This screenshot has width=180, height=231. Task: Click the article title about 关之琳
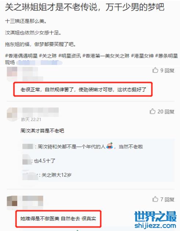(x=85, y=7)
